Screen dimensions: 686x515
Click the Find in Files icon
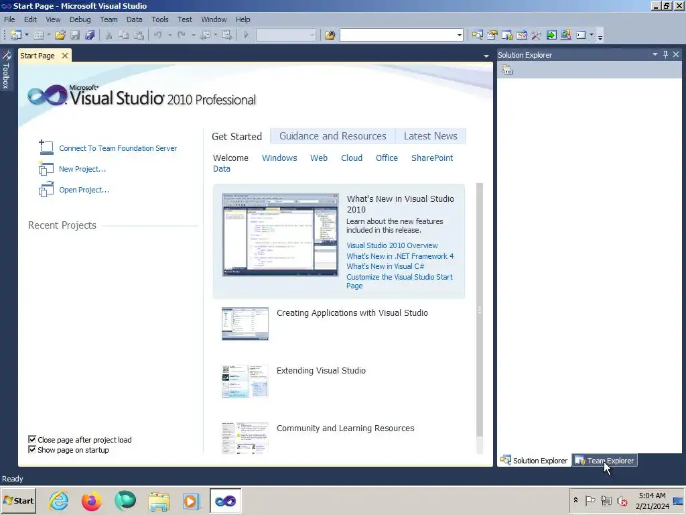tap(330, 35)
